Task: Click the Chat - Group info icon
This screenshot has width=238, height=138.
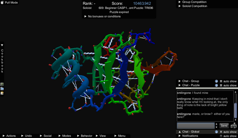Action: (216, 81)
